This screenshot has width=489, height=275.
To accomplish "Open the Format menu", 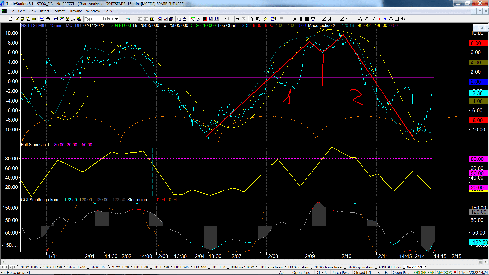I will (x=59, y=11).
